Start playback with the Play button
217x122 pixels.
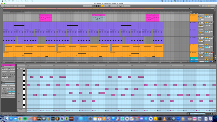click(94, 6)
